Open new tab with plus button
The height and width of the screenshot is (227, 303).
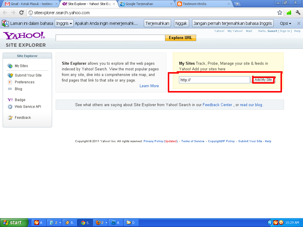tap(237, 4)
